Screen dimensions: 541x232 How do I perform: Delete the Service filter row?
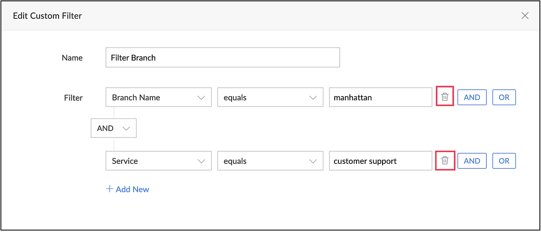(x=445, y=160)
